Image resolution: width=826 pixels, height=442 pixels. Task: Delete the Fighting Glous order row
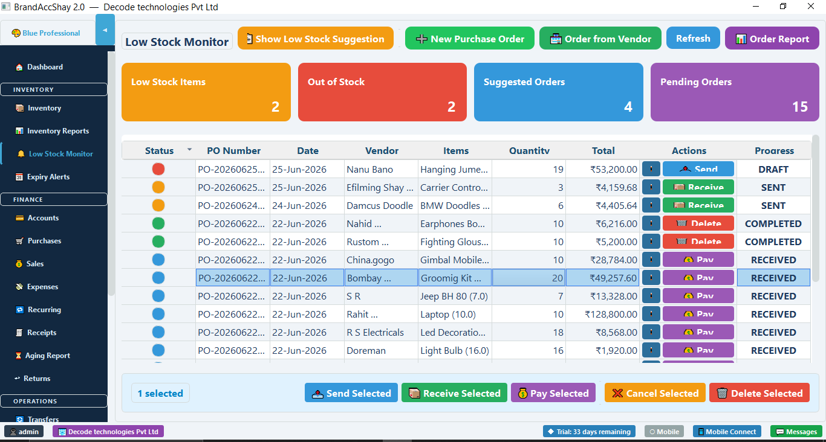pyautogui.click(x=698, y=242)
